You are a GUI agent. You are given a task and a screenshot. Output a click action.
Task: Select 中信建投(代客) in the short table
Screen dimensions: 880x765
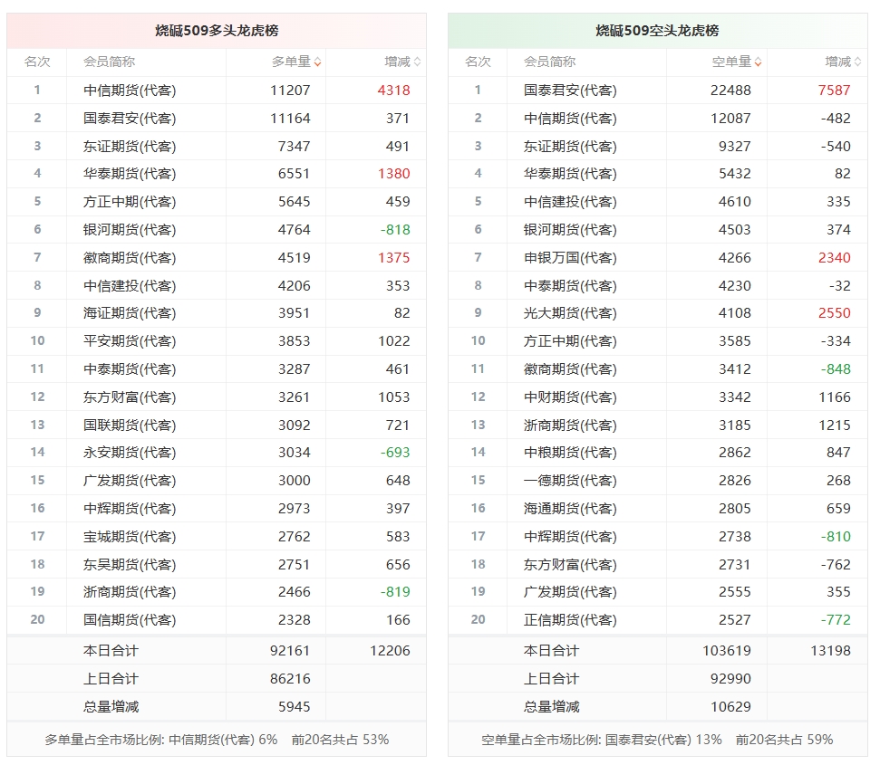click(570, 202)
